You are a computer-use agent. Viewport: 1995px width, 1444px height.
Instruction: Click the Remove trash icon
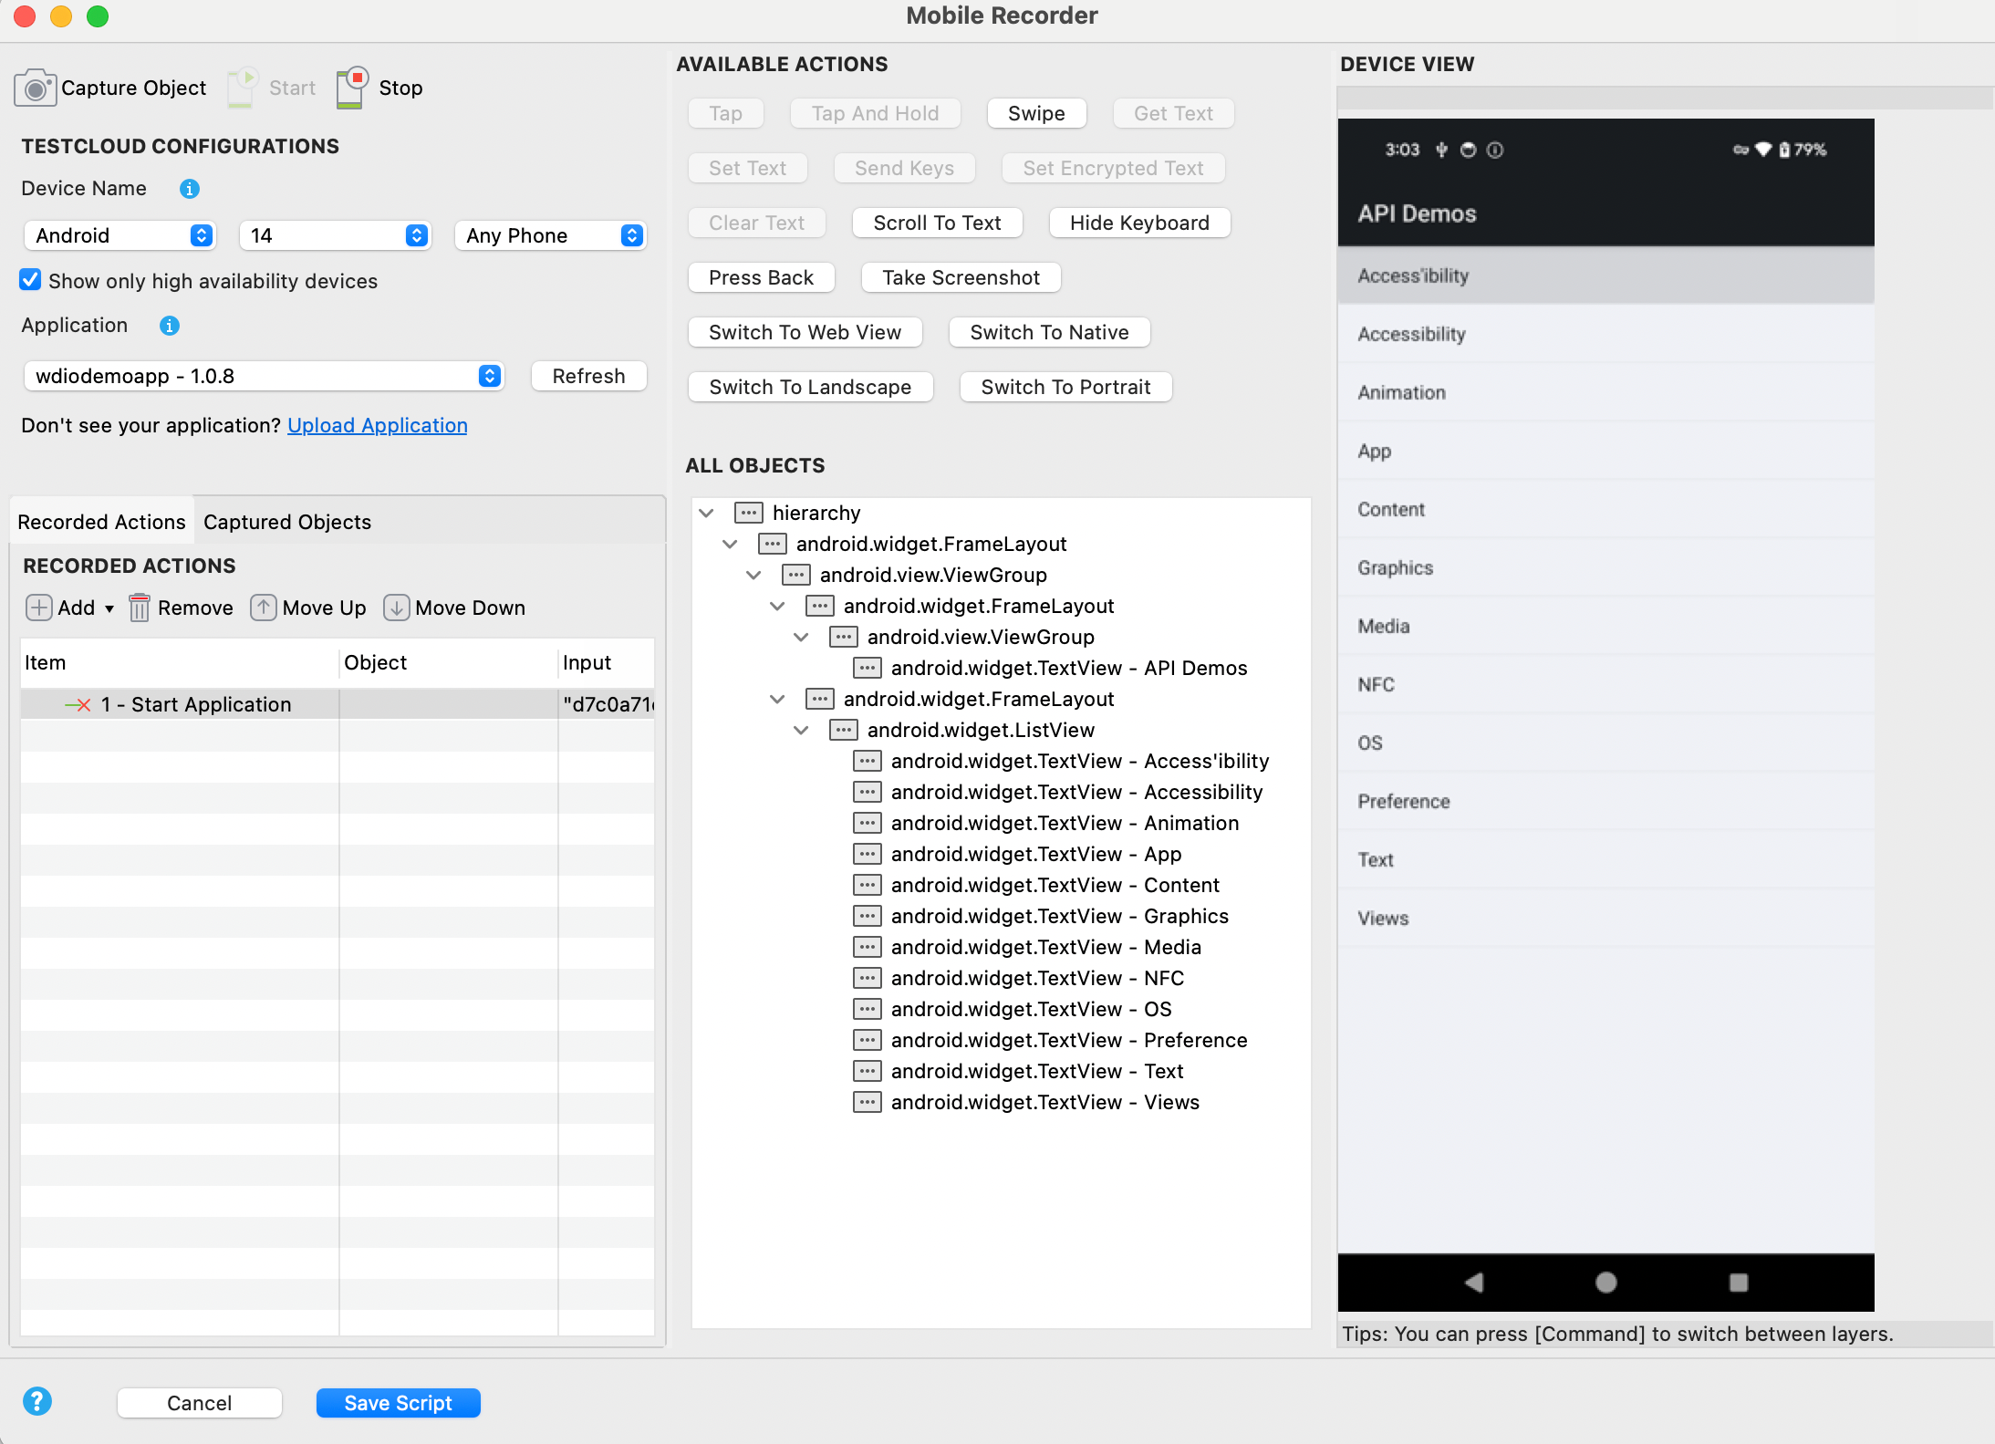[139, 608]
